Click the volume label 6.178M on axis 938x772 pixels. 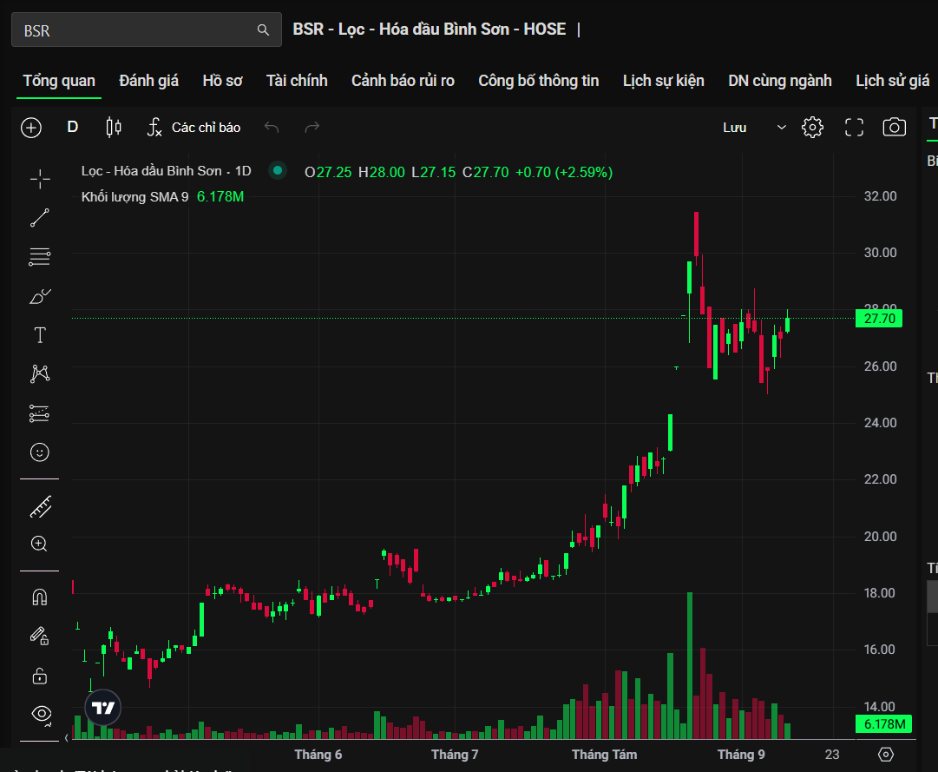[x=883, y=724]
